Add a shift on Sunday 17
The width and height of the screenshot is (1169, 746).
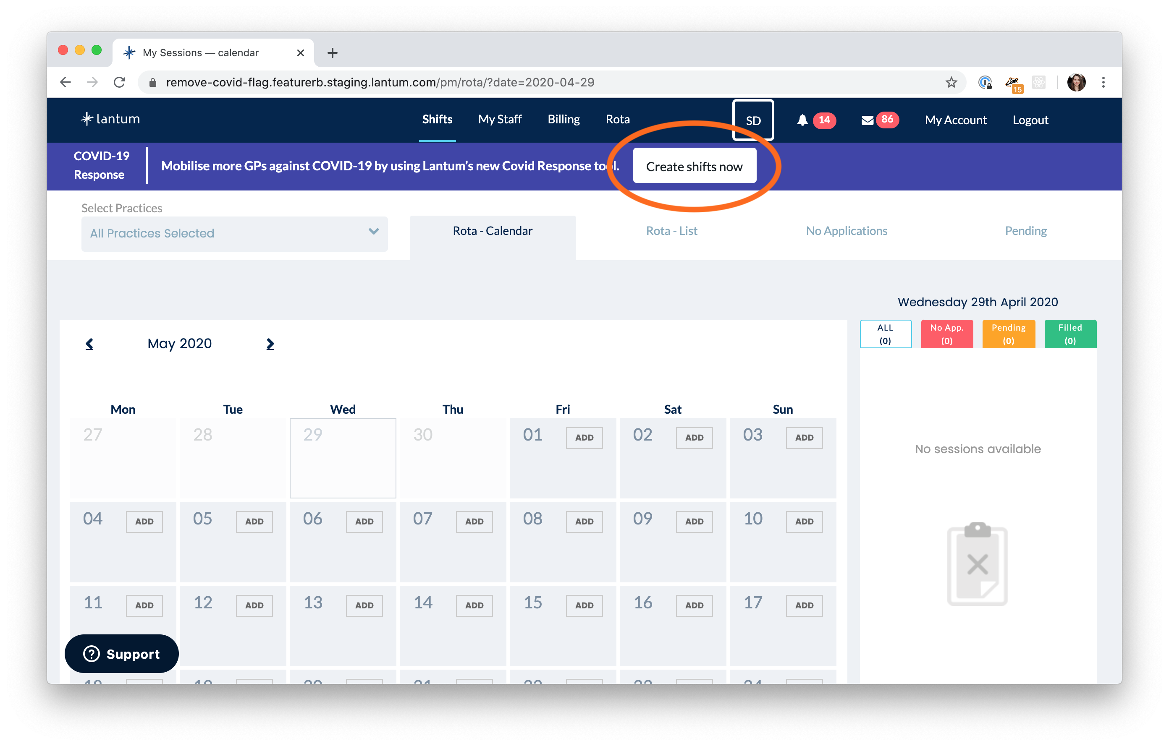click(x=804, y=605)
